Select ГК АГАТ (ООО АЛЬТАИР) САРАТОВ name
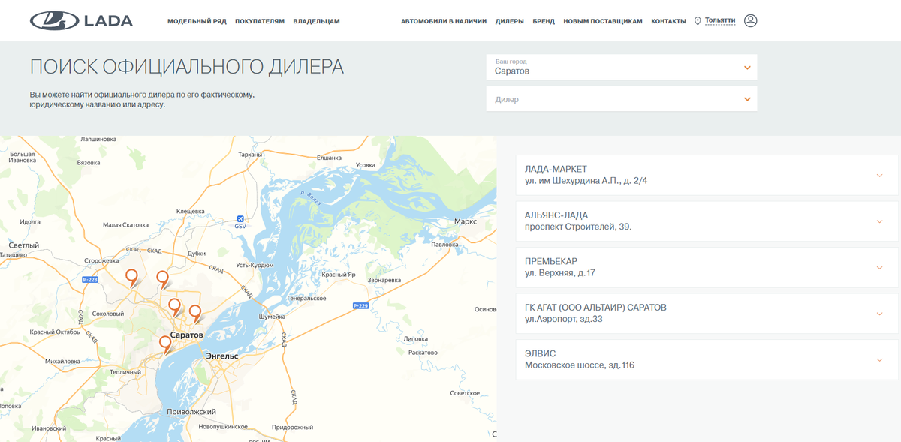The image size is (901, 442). tap(595, 308)
